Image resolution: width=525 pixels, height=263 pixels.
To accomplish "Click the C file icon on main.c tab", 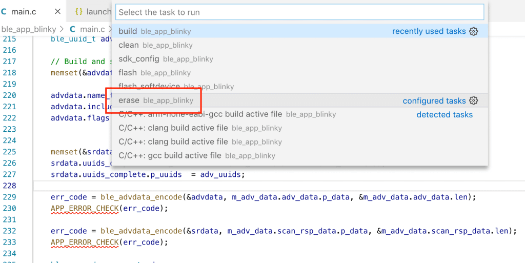I will click(x=4, y=12).
